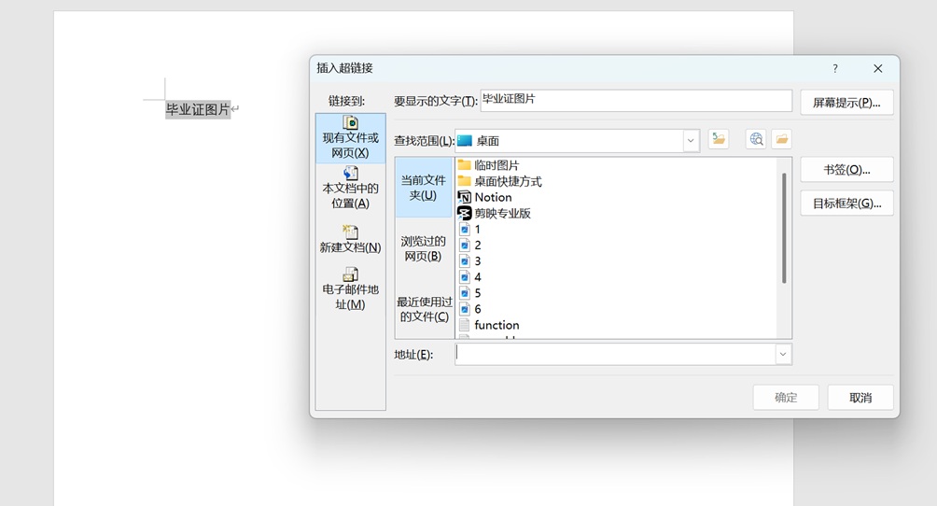Click the 取消 (Cancel) button
The image size is (937, 506).
pos(860,398)
